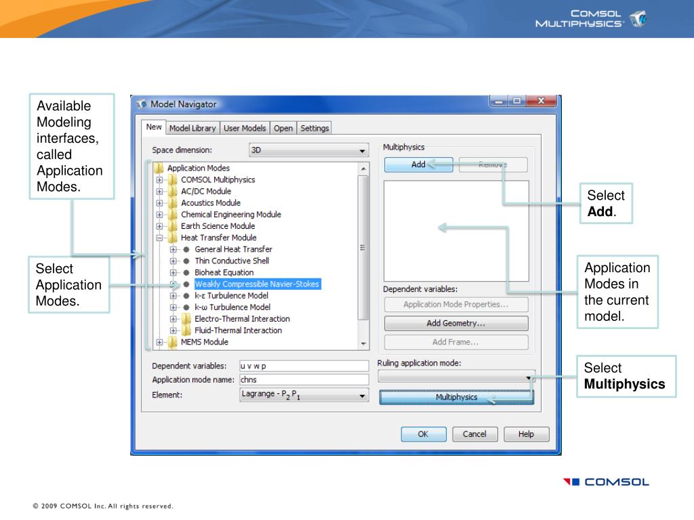Click the Thin Conductive Shell bullet icon
Screen dimensions: 694x520
(186, 261)
